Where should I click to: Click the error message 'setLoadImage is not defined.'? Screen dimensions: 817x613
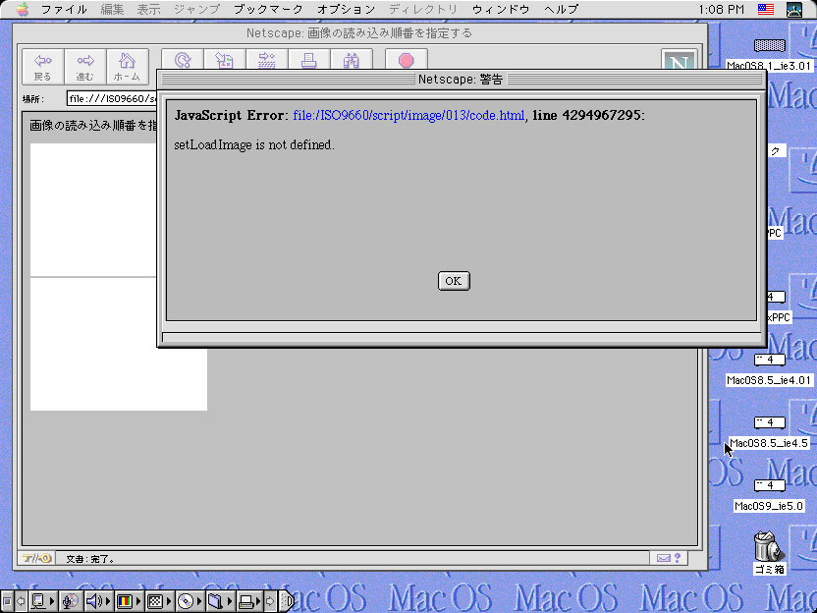click(x=254, y=145)
